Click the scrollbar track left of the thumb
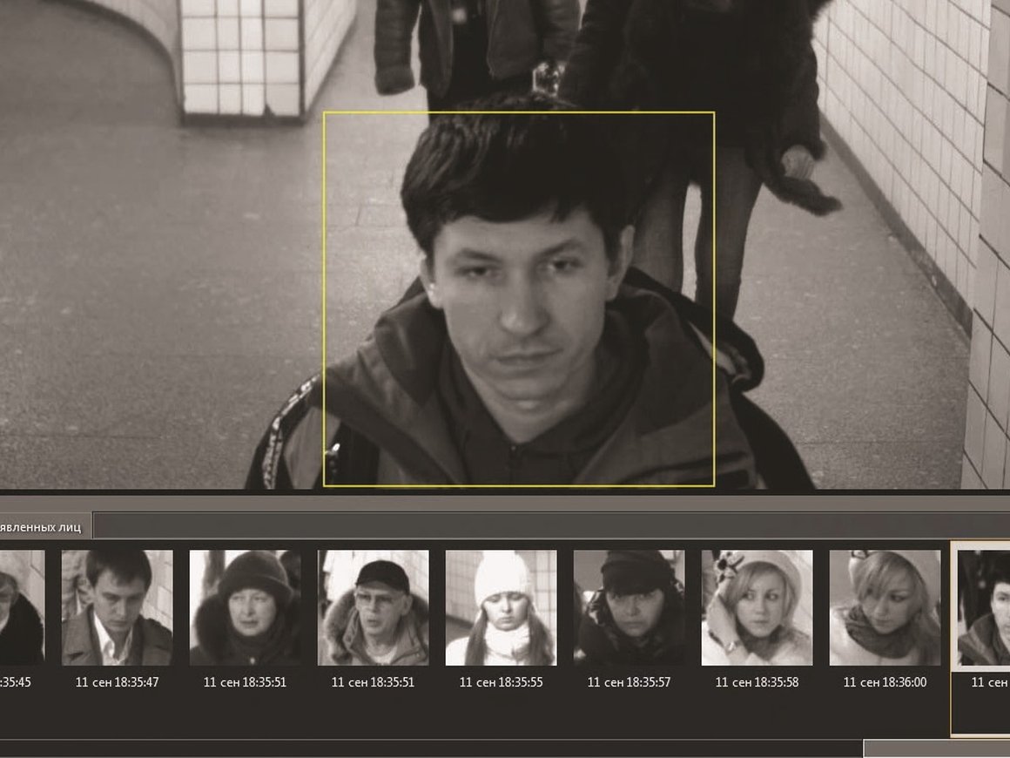This screenshot has height=758, width=1010. (x=435, y=748)
